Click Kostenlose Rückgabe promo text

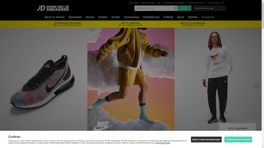(x=68, y=24)
